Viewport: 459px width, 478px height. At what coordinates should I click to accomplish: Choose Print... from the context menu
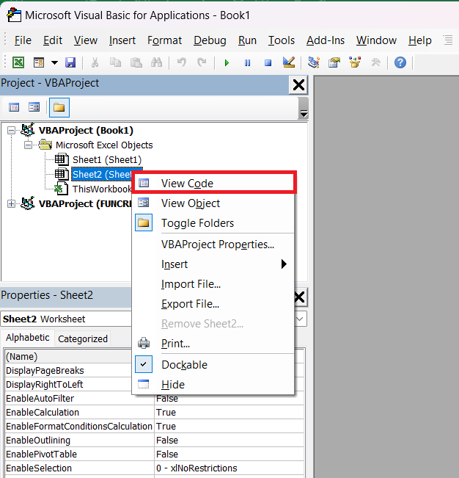pos(214,343)
